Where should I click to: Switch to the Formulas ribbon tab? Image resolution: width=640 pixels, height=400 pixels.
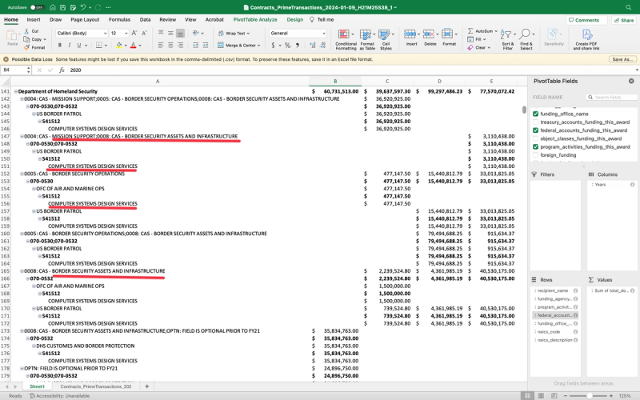point(119,19)
